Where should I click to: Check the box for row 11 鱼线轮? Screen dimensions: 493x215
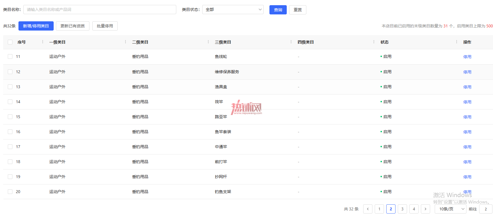[10, 56]
